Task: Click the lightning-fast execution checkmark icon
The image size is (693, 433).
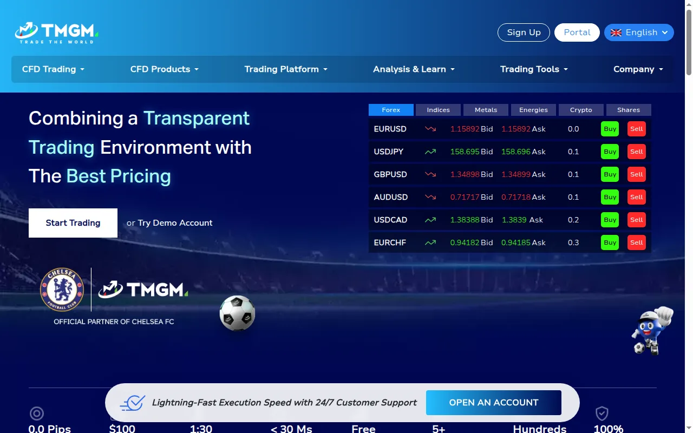Action: 133,403
